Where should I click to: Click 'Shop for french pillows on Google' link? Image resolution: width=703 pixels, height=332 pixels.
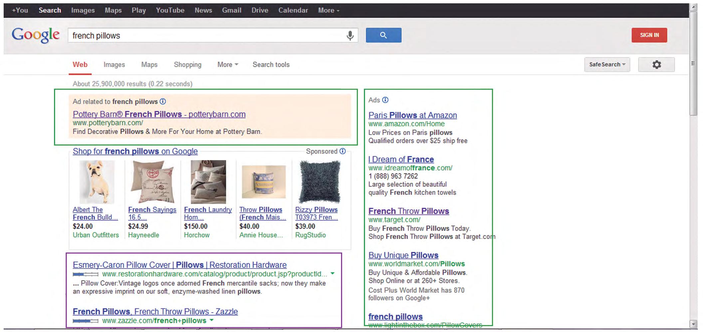tap(135, 151)
